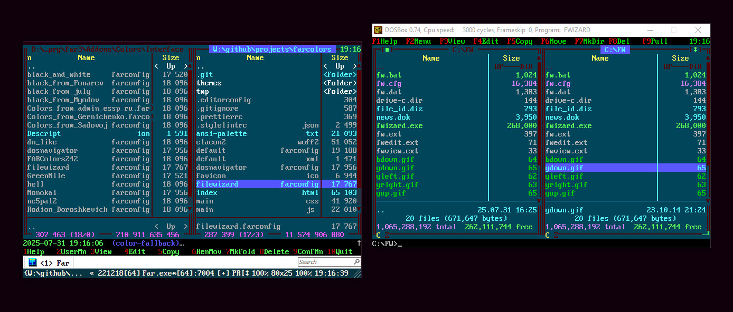Click F9 Pull in FWizard top bar
This screenshot has height=312, width=733.
655,41
